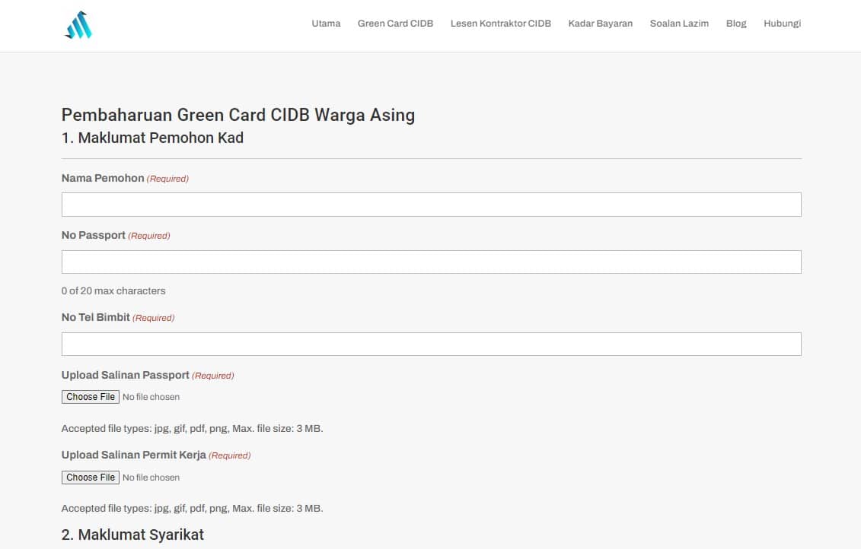The image size is (861, 549).
Task: Visit the Soalan Lazim section
Action: click(679, 24)
